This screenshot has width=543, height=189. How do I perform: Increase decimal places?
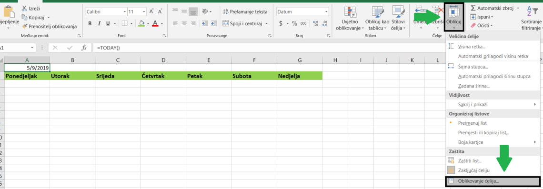(x=315, y=23)
